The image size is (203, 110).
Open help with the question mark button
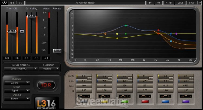tap(200, 3)
